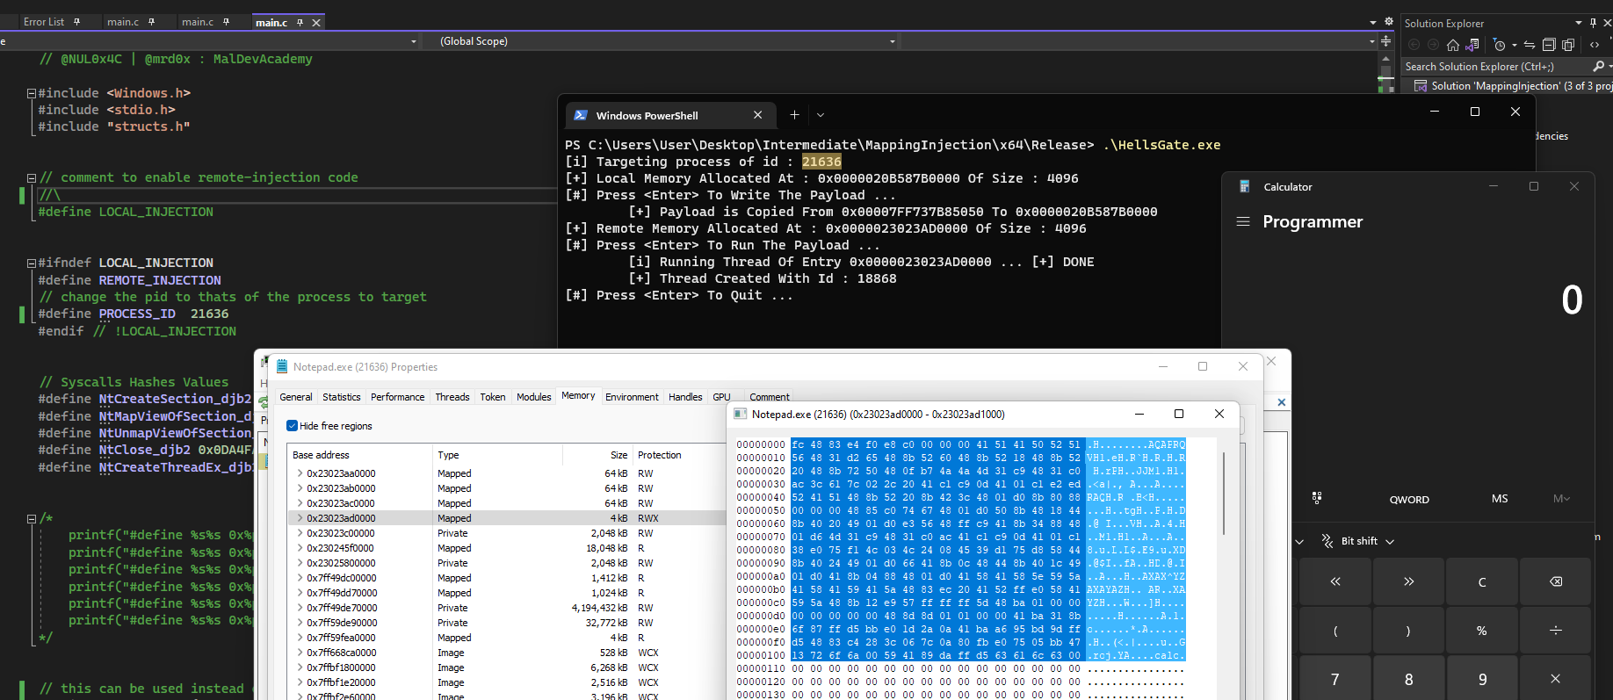The height and width of the screenshot is (700, 1613).
Task: Open the Bit shift dropdown in Calculator
Action: [x=1358, y=541]
